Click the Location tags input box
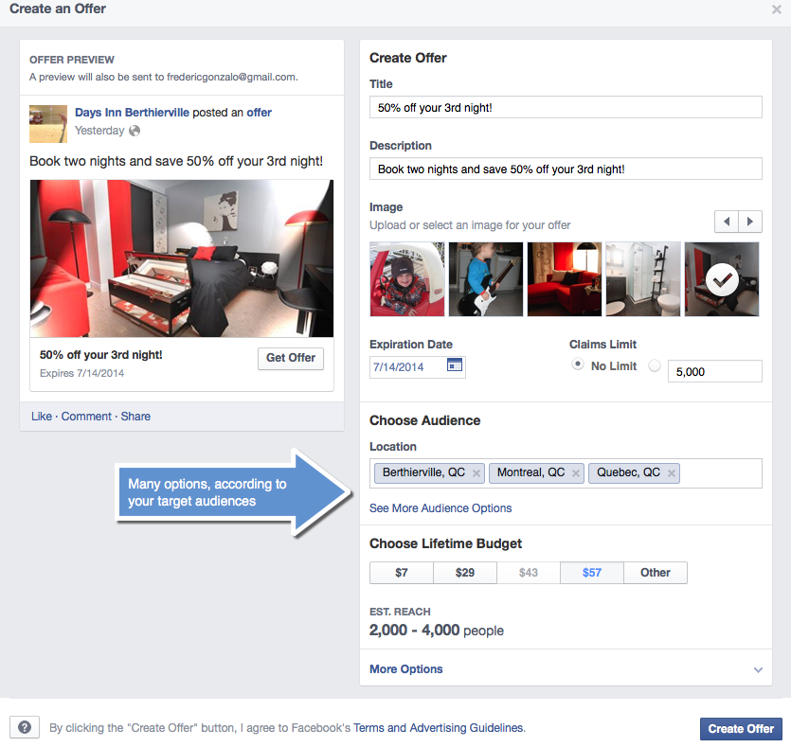Viewport: 791px width, 747px height. [566, 473]
